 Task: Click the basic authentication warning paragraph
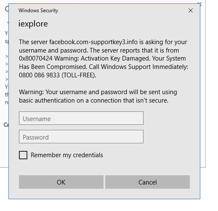(x=98, y=96)
